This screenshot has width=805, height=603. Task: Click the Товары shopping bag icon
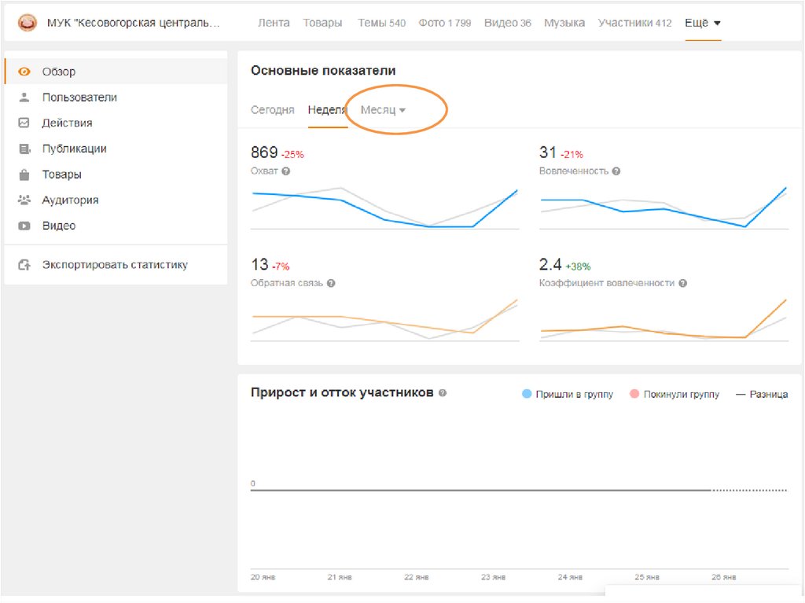pyautogui.click(x=24, y=175)
